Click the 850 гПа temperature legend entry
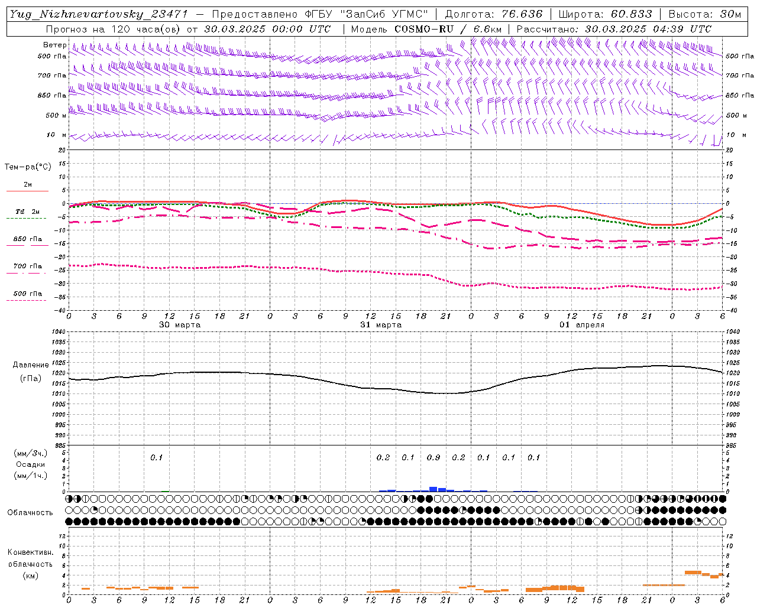The width and height of the screenshot is (757, 605). click(28, 239)
